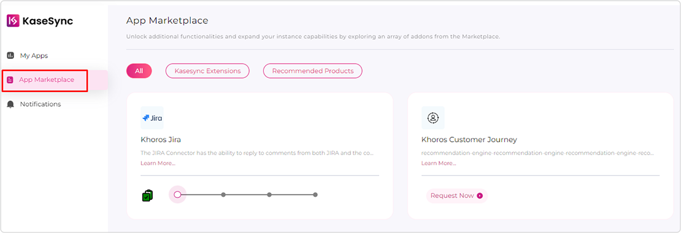Click the first highlighted progress step circle
This screenshot has height=233, width=681.
(177, 195)
